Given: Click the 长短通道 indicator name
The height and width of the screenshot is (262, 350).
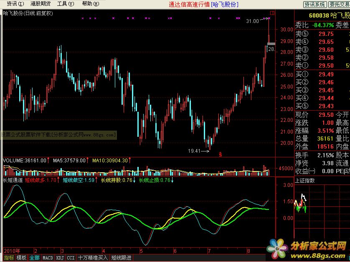Looking at the screenshot, I should [x=13, y=180].
